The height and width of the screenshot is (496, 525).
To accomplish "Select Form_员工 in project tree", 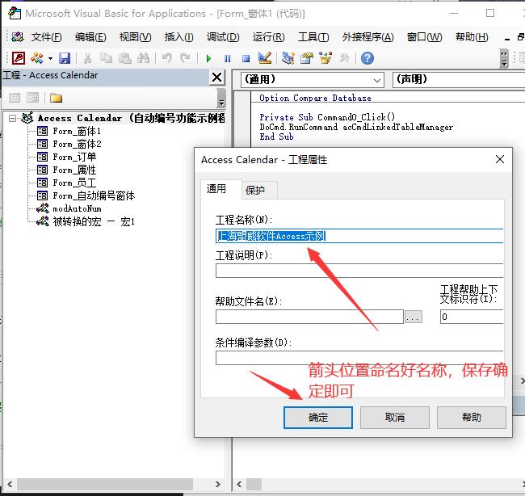I will point(74,183).
